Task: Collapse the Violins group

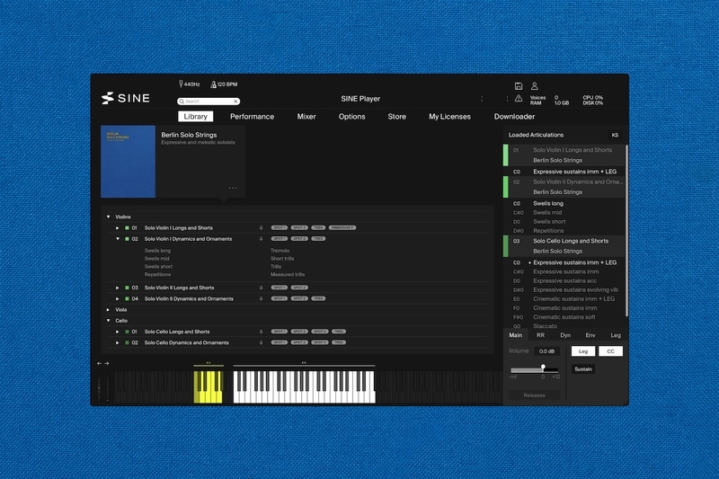Action: coord(108,217)
